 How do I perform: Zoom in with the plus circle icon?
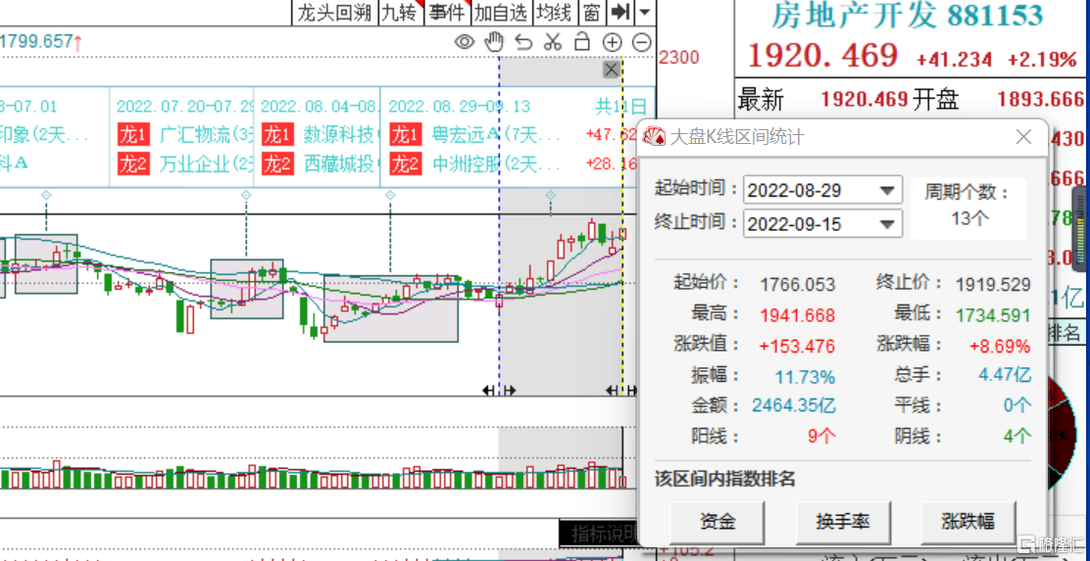[612, 42]
